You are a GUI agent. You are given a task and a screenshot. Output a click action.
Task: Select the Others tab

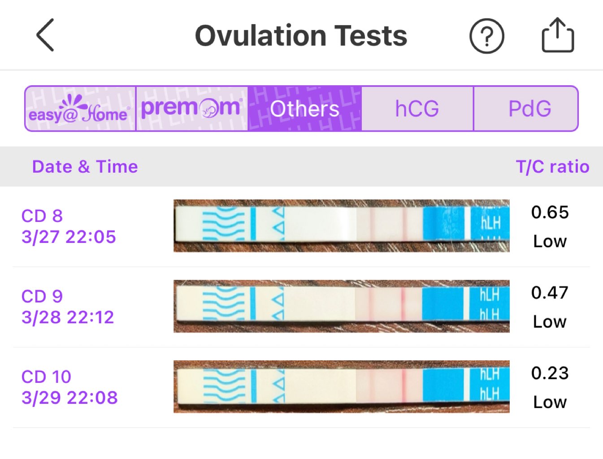tap(305, 108)
